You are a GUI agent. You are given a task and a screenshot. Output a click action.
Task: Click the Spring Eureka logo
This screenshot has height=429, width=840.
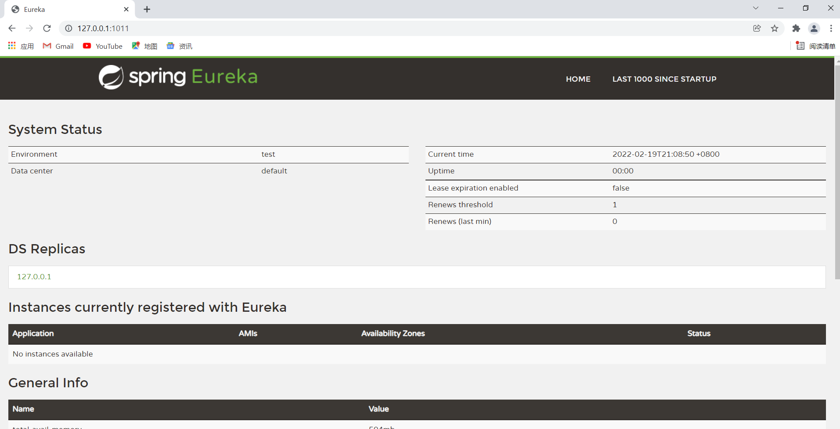pos(178,77)
